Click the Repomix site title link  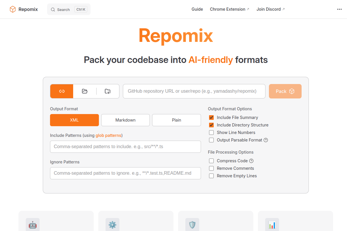point(28,9)
